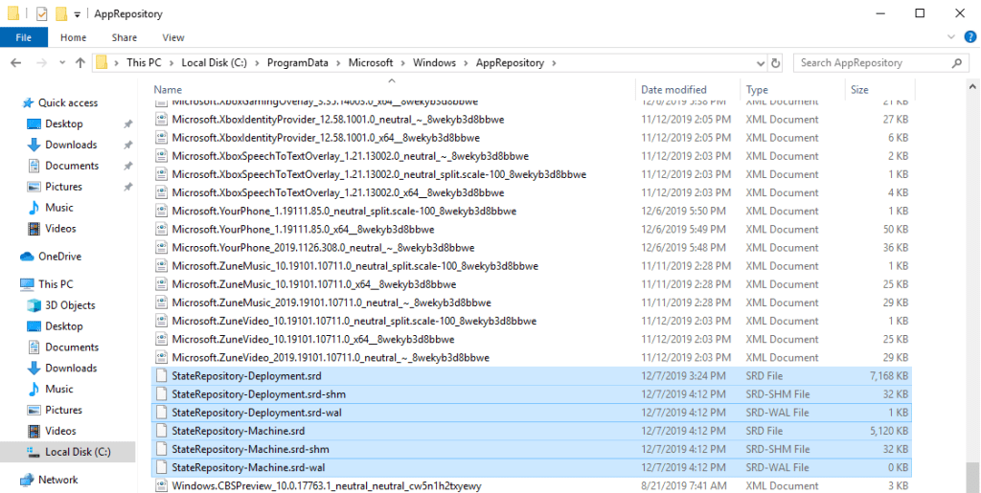The width and height of the screenshot is (981, 493).
Task: Click the Up one level arrow
Action: (x=80, y=63)
